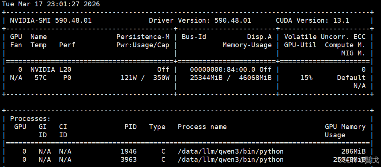Select the Fan header label

click(x=16, y=45)
